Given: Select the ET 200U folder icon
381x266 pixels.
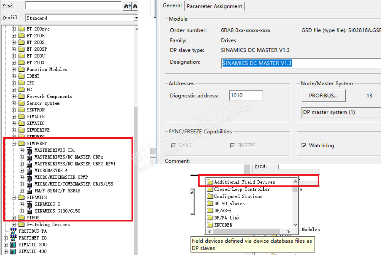Looking at the screenshot, I should 21,56.
